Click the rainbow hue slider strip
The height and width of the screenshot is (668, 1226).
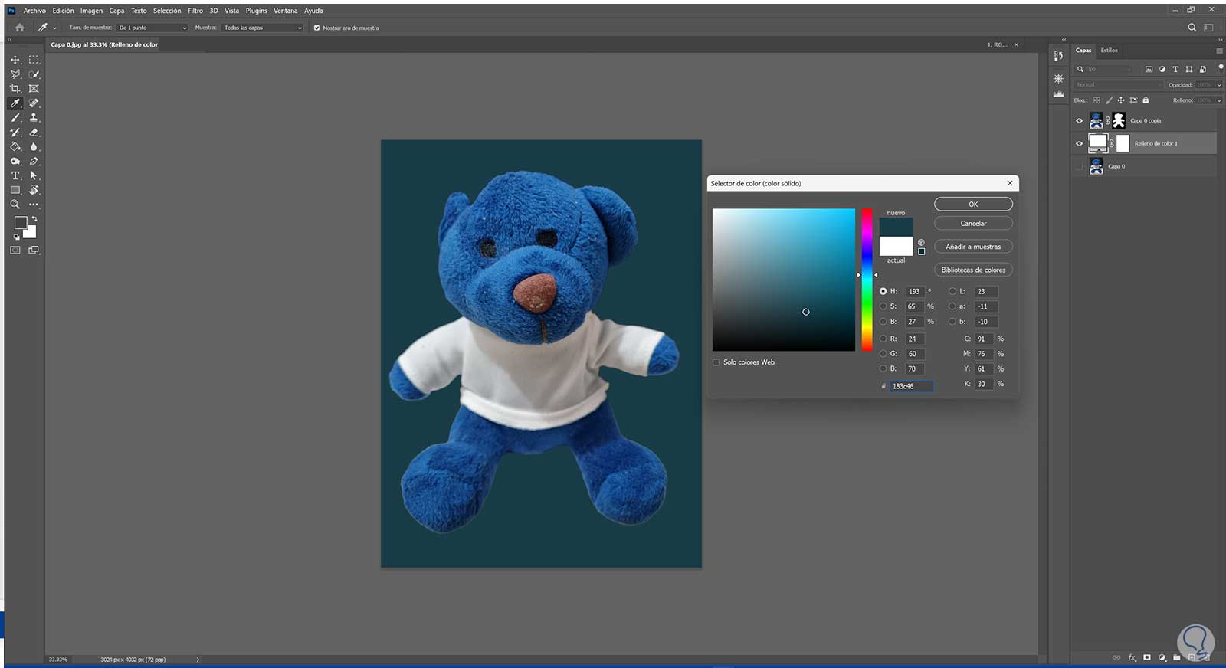click(867, 280)
